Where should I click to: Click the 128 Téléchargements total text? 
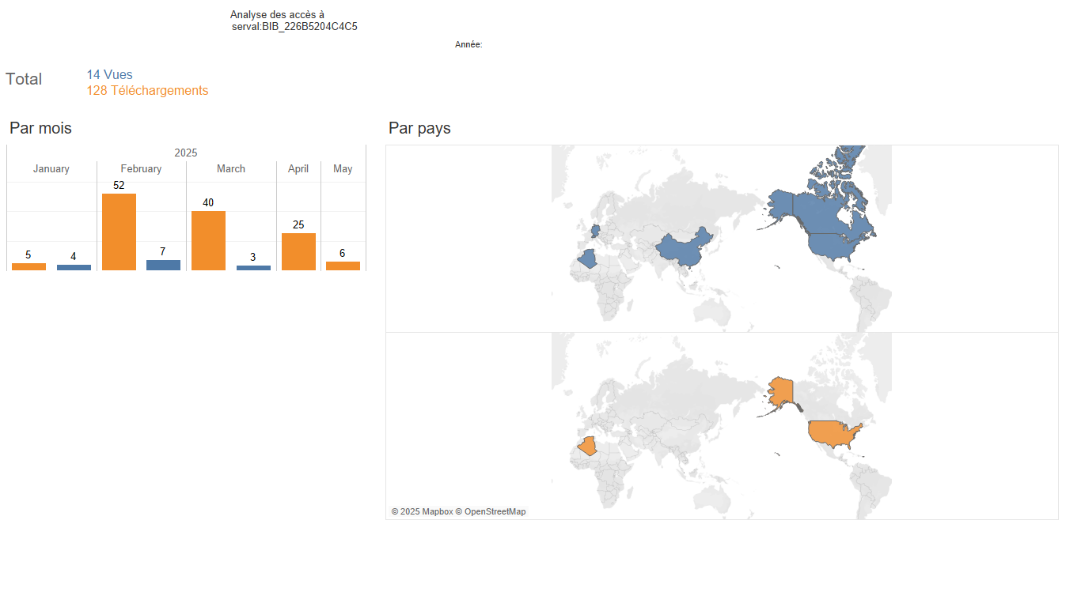(x=147, y=90)
